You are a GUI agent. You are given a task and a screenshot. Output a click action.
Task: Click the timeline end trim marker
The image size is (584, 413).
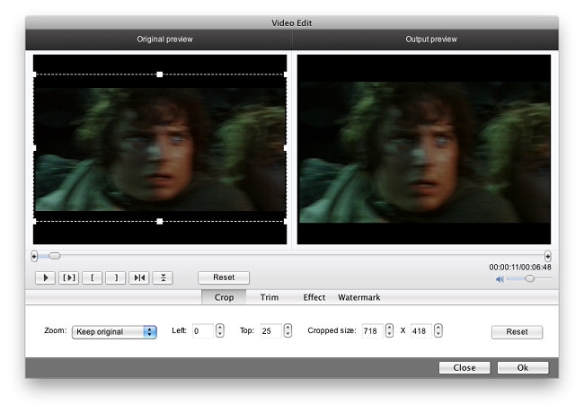547,256
